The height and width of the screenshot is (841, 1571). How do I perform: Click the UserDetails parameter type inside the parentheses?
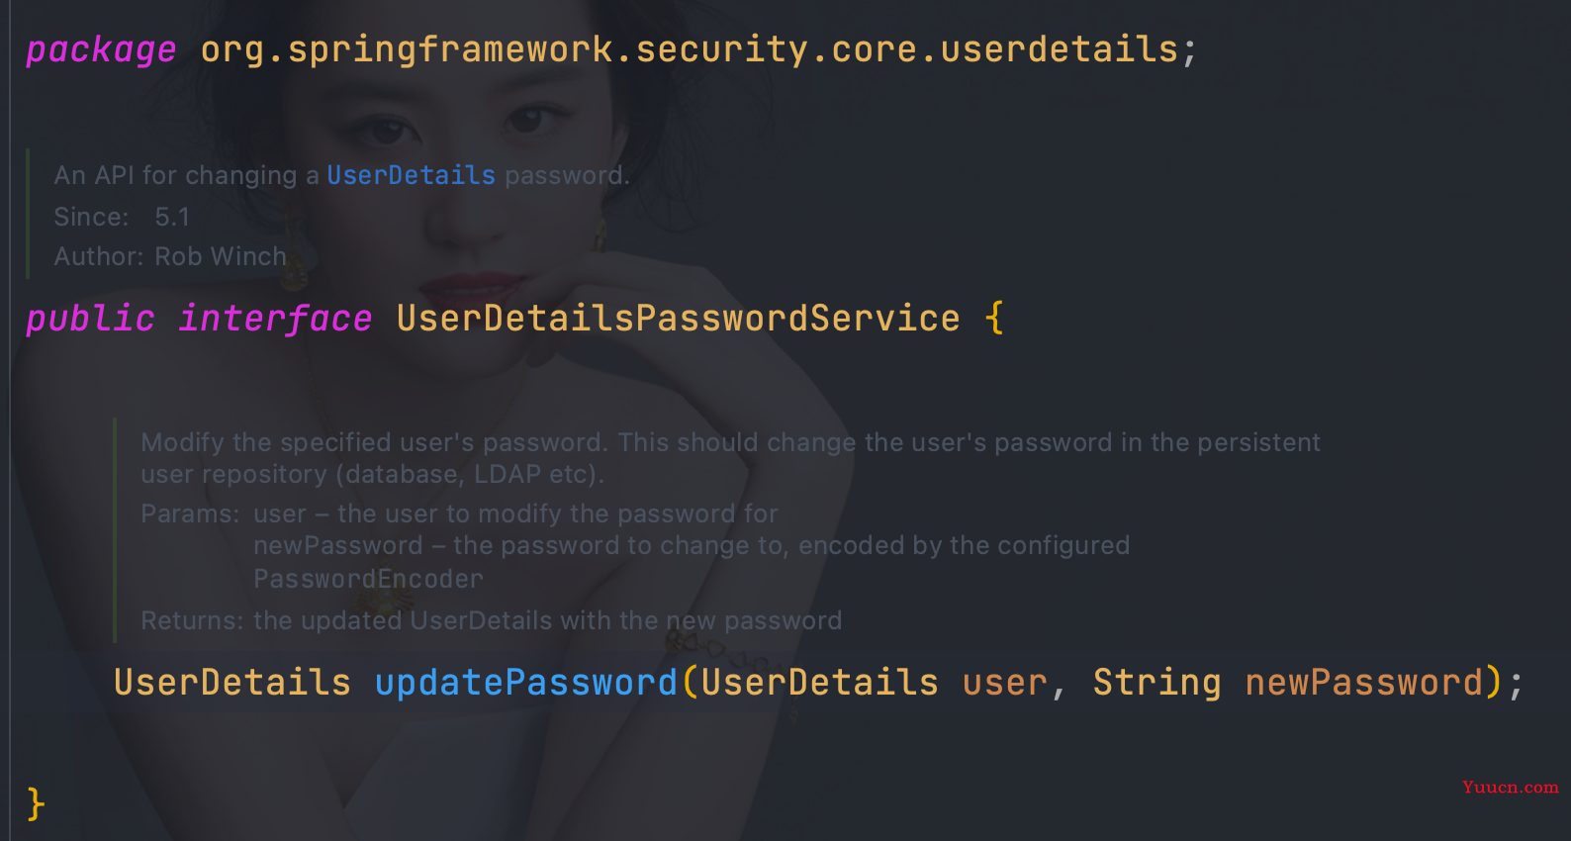pos(819,683)
